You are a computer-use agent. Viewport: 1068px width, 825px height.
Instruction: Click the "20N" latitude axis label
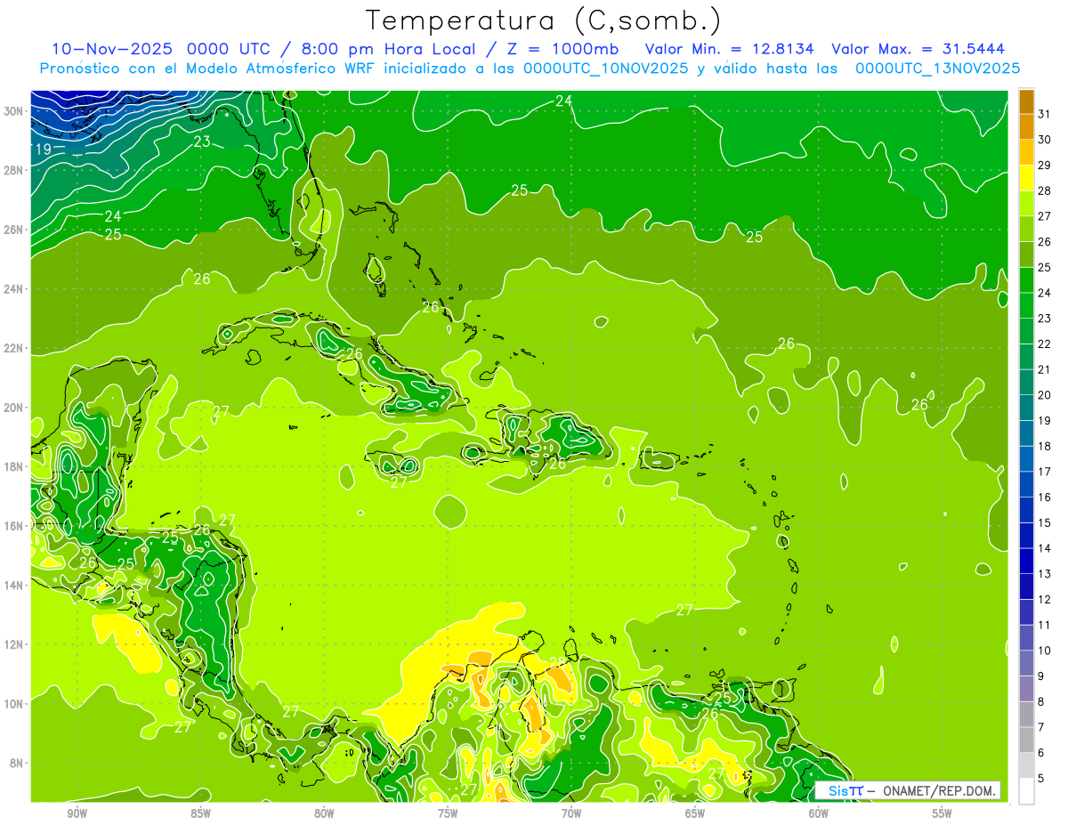[x=15, y=408]
